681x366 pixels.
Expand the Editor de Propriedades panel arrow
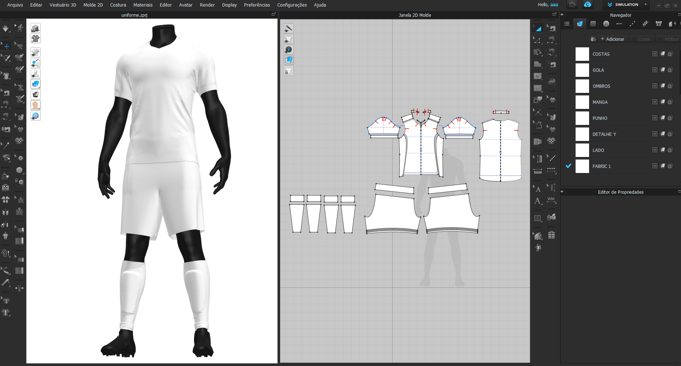click(x=562, y=192)
